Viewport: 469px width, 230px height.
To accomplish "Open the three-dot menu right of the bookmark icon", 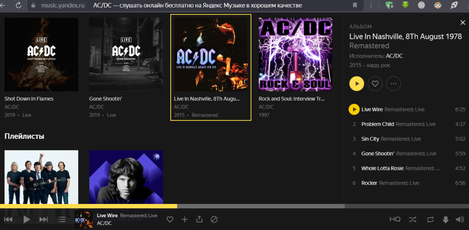I will click(x=371, y=5).
